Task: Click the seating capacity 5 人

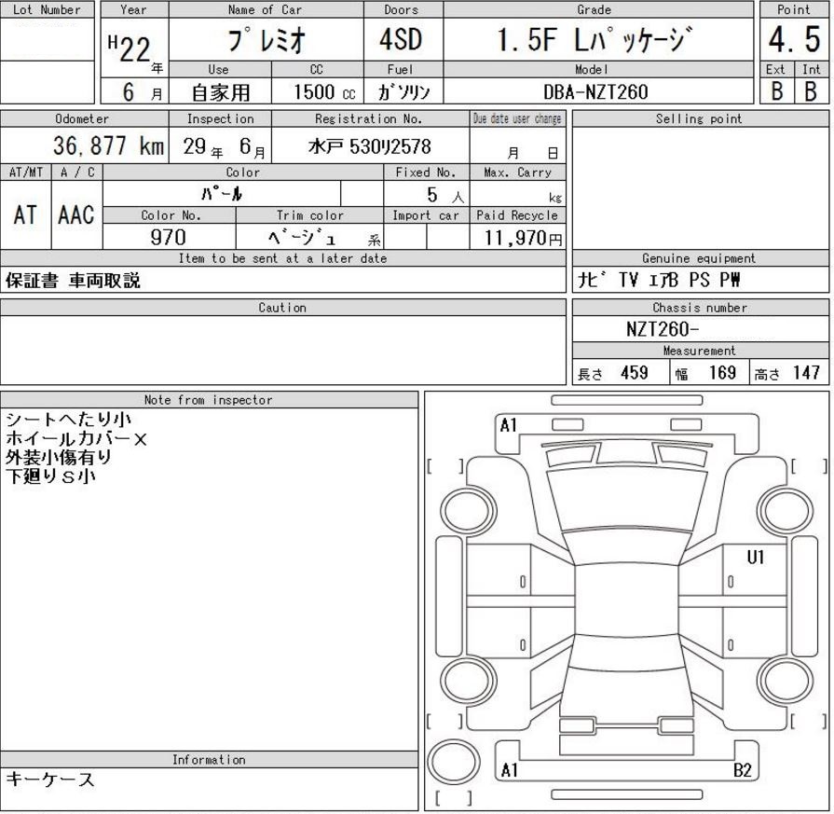Action: coord(445,195)
